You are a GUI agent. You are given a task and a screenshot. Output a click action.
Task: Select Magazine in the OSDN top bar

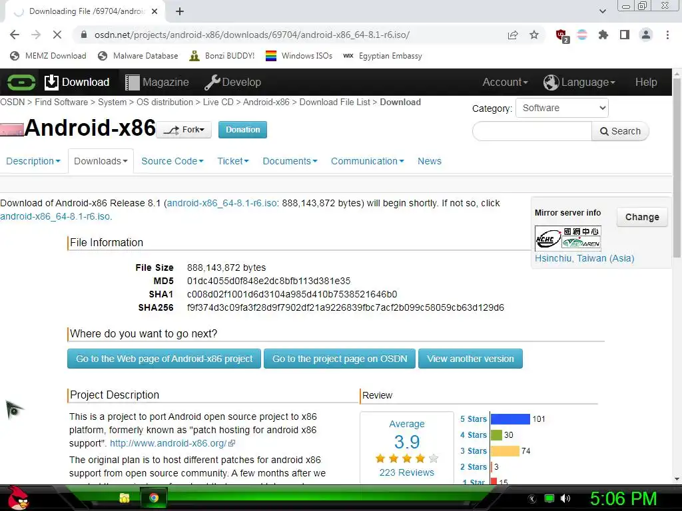pyautogui.click(x=157, y=82)
